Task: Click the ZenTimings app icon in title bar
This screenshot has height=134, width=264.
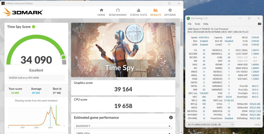Action: 188,18
